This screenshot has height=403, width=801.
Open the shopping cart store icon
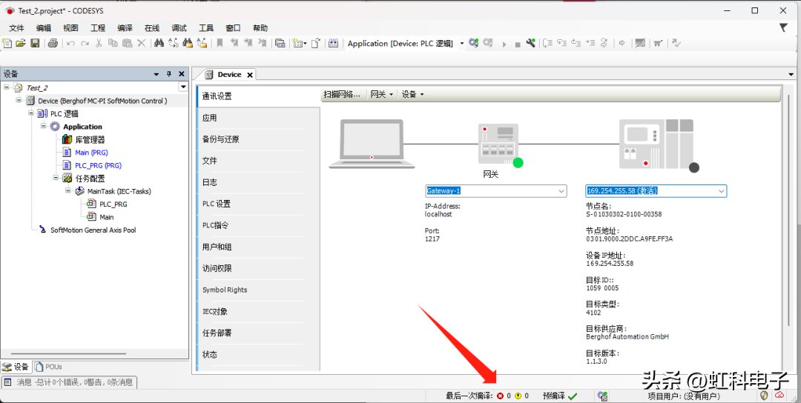pyautogui.click(x=658, y=44)
